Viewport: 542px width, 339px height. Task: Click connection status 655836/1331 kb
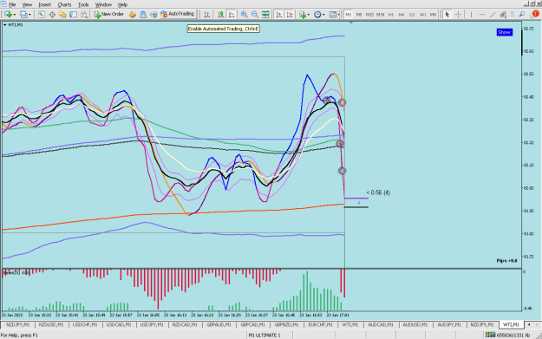508,335
